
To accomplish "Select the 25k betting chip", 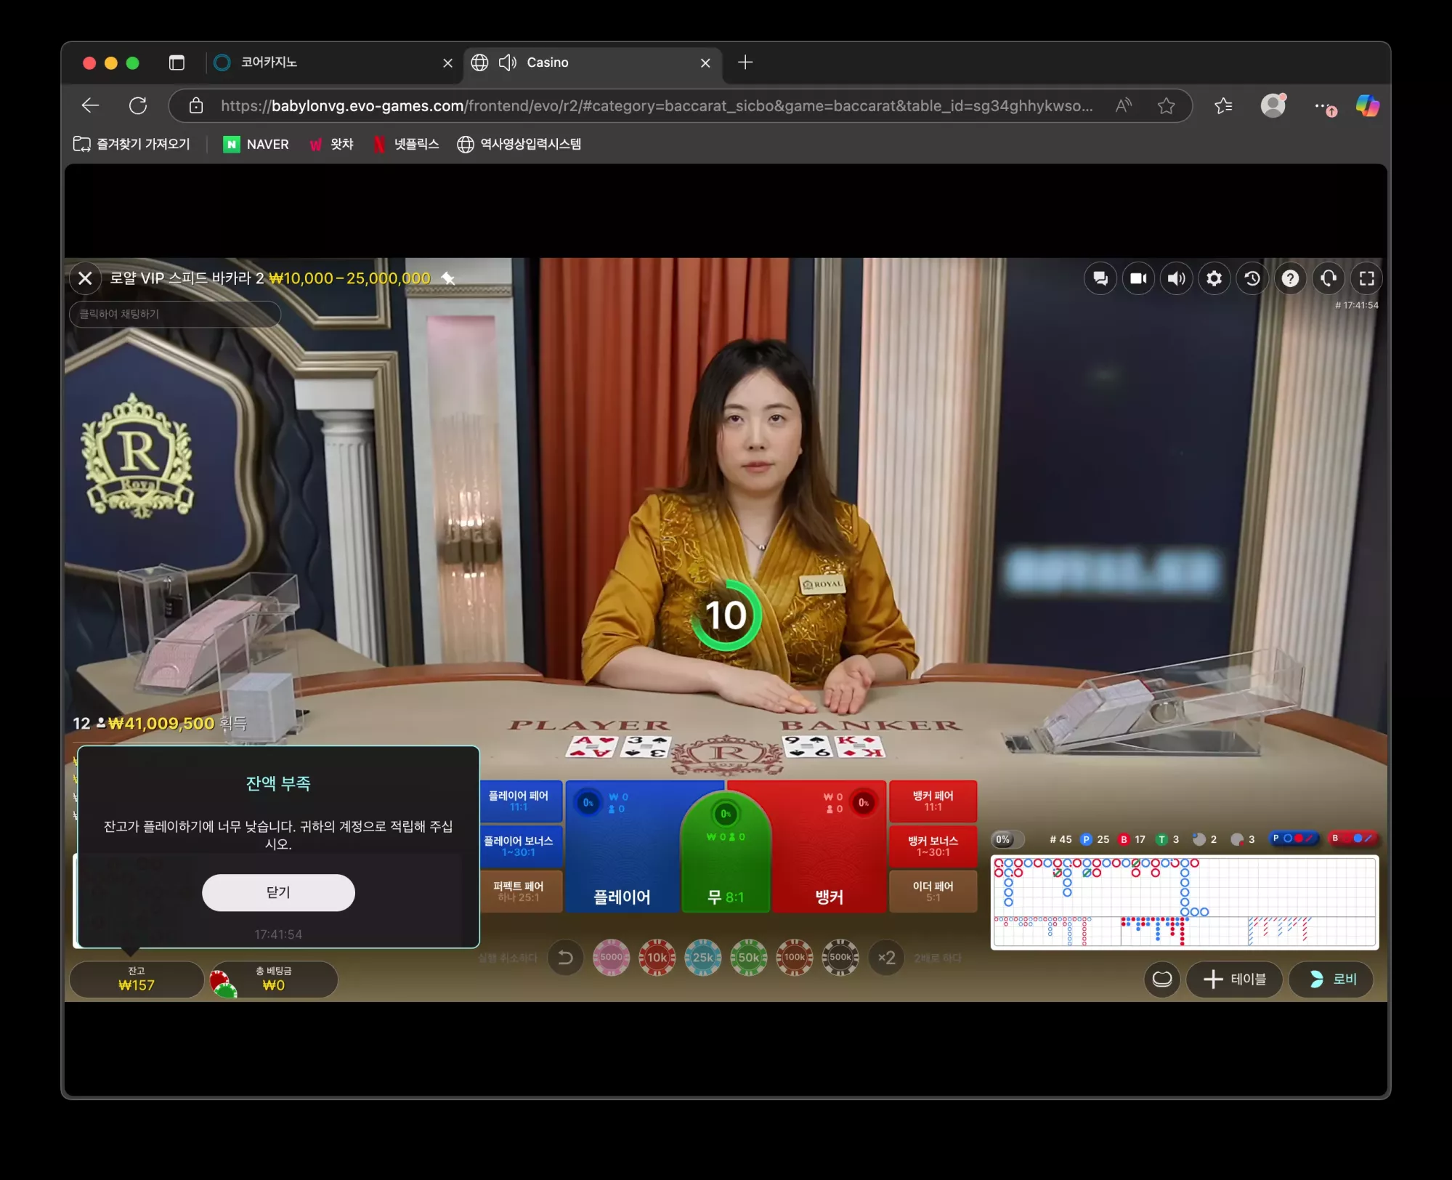I will (x=703, y=958).
